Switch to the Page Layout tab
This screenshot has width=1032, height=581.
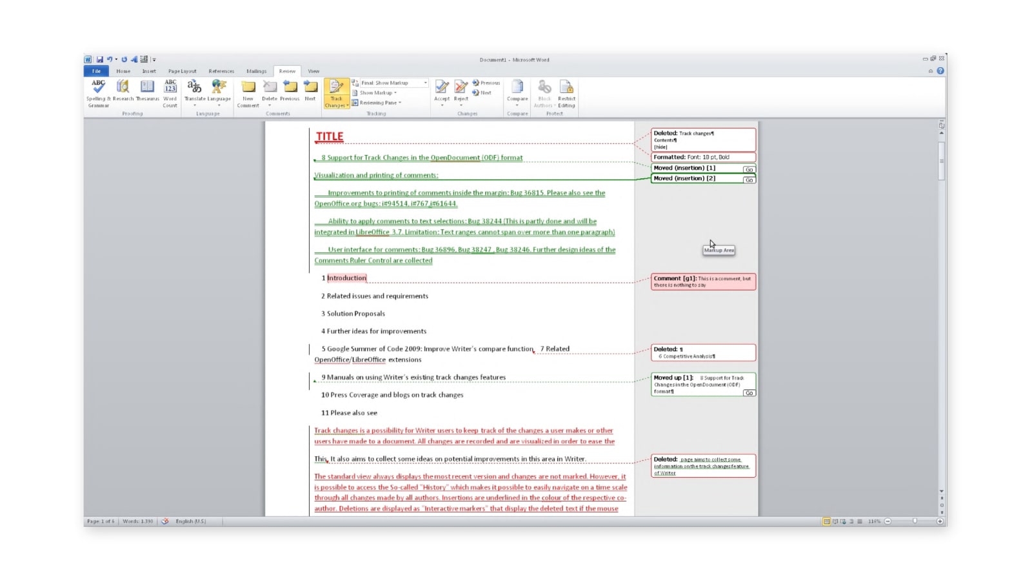point(182,71)
